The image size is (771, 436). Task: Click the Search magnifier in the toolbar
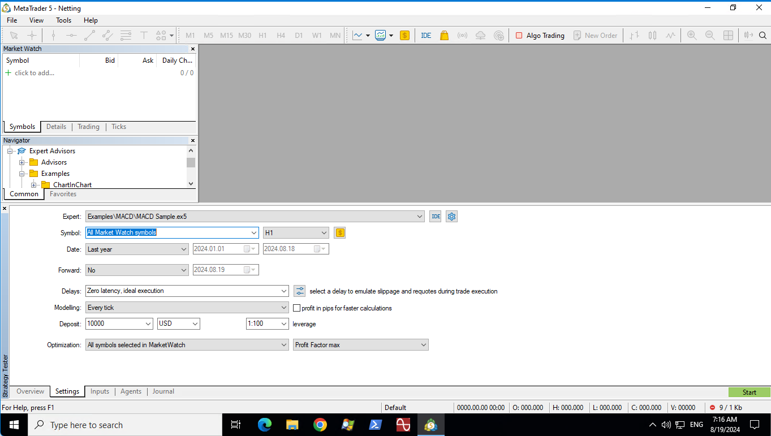coord(763,35)
